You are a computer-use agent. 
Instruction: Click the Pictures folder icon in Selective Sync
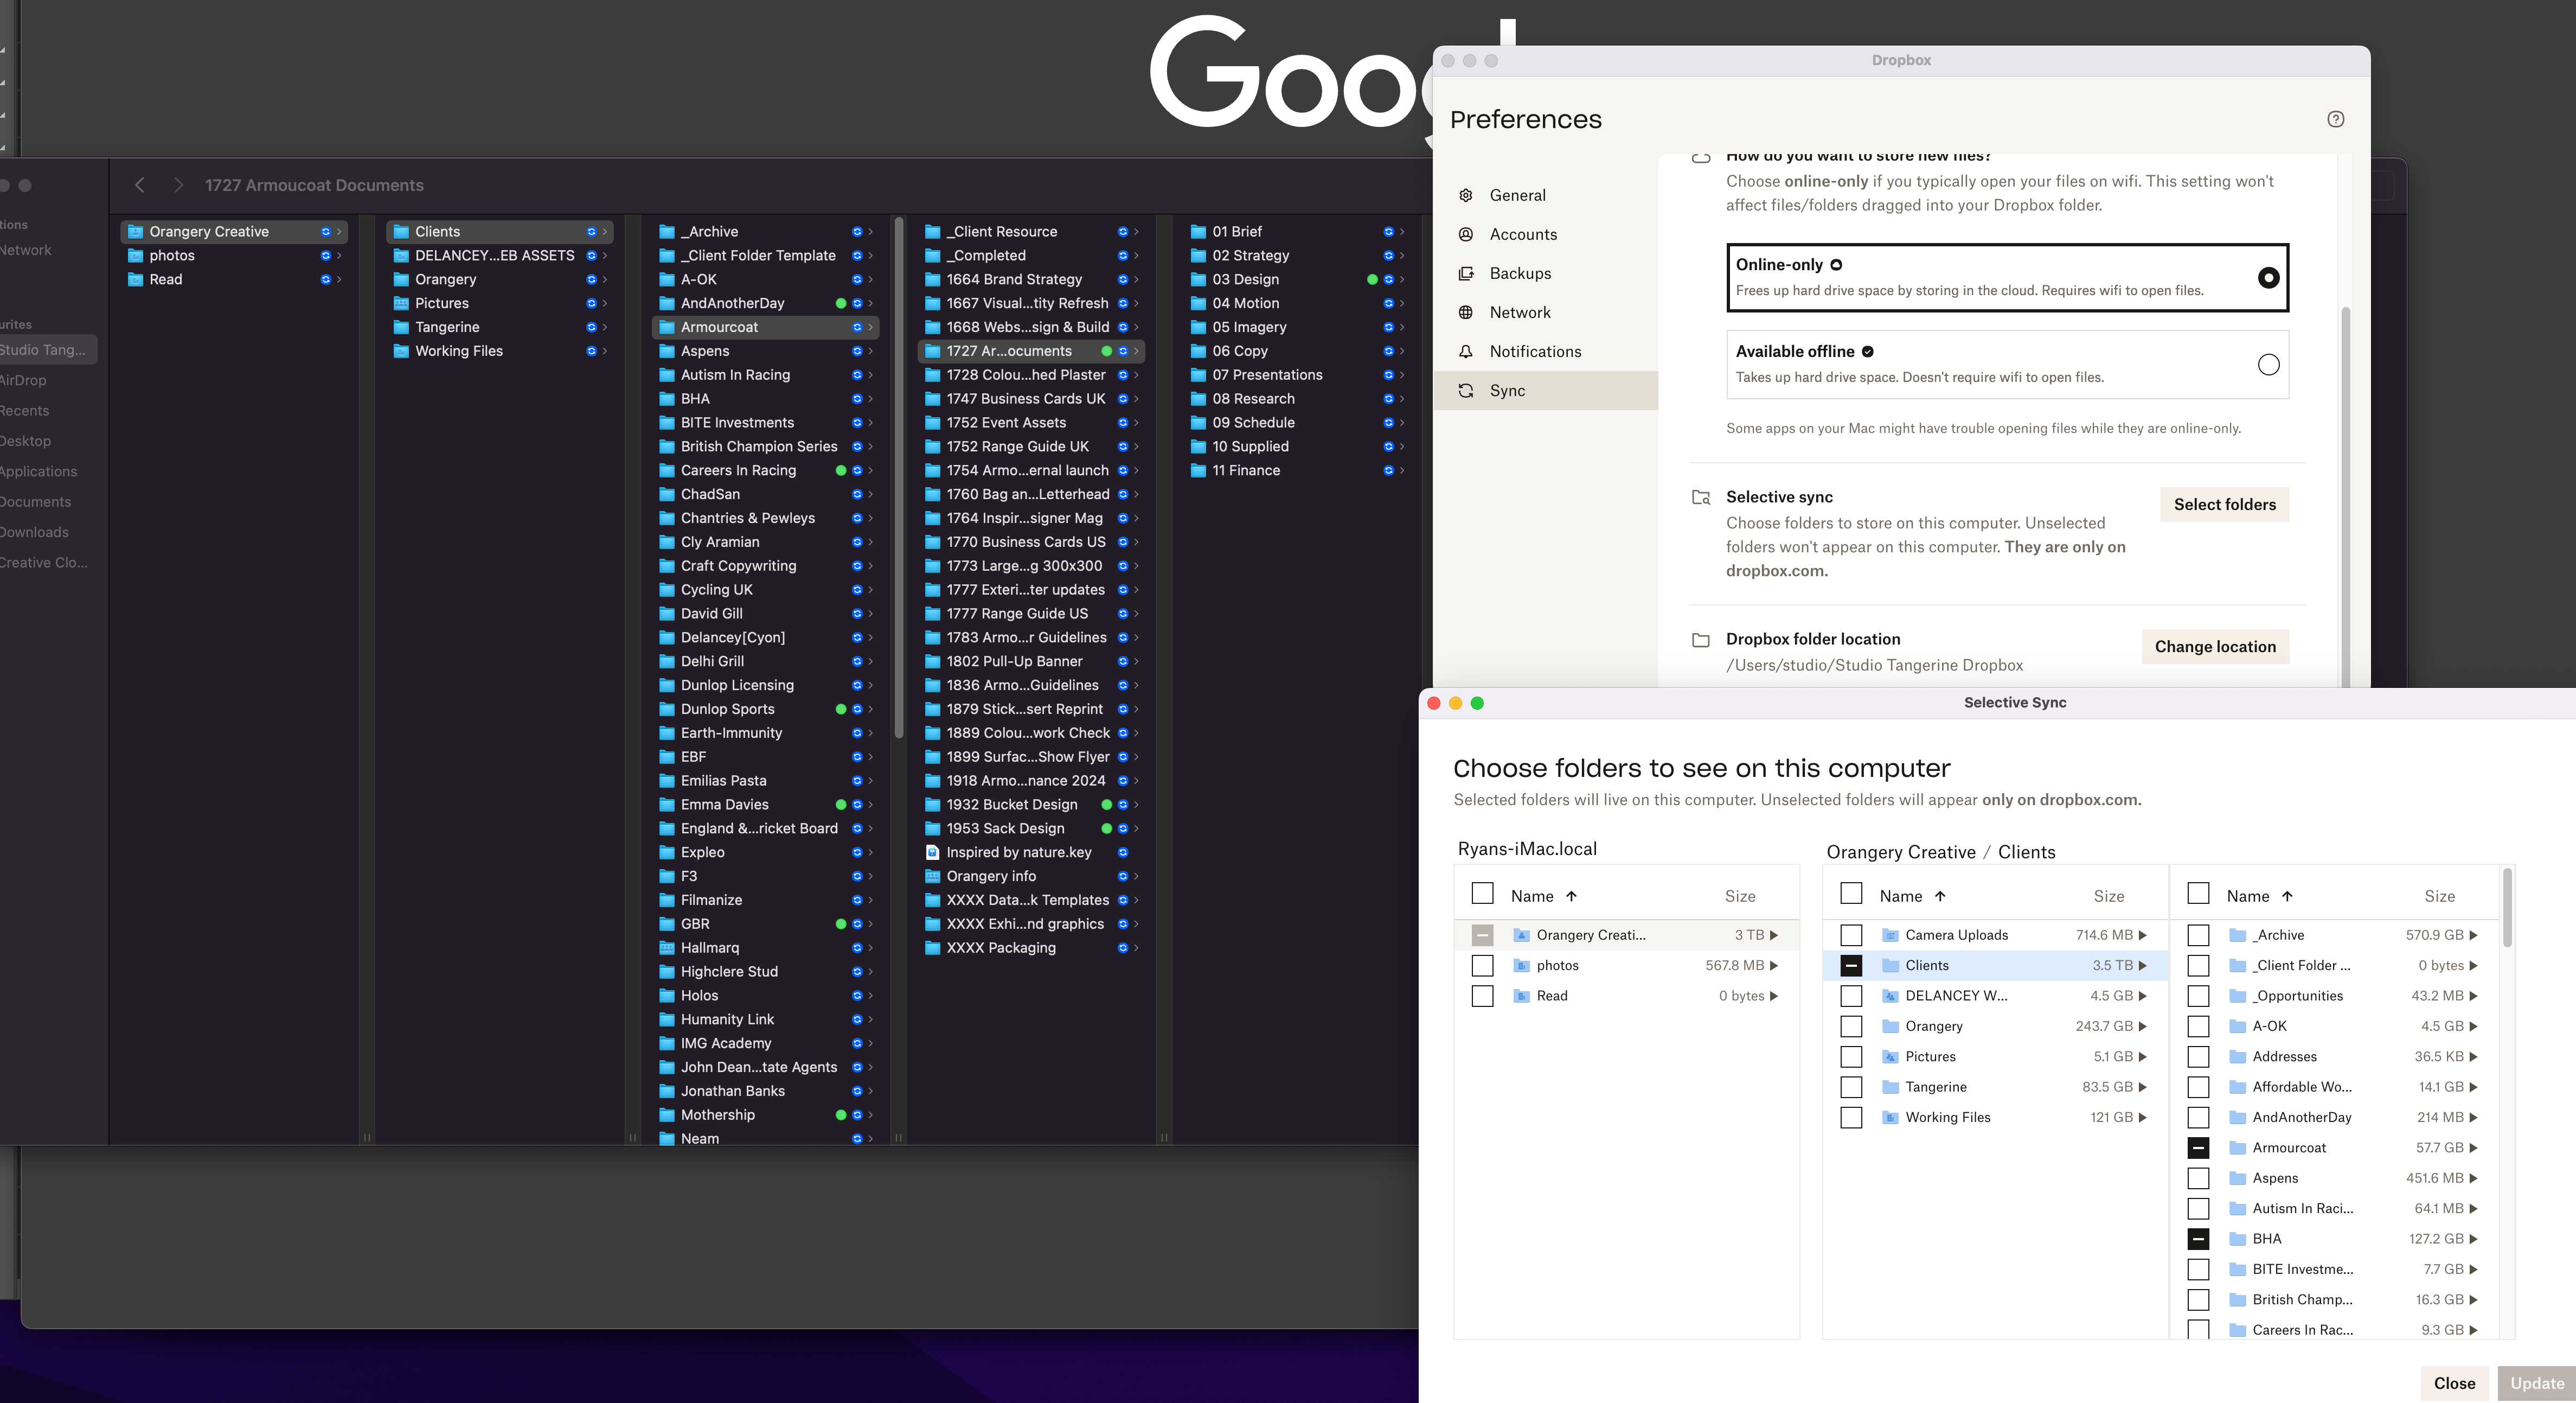pyautogui.click(x=1890, y=1057)
